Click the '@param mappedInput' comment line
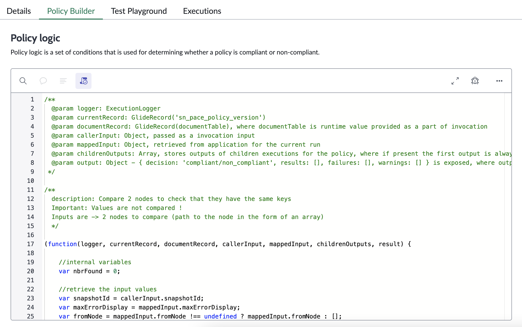The height and width of the screenshot is (327, 522). (186, 145)
